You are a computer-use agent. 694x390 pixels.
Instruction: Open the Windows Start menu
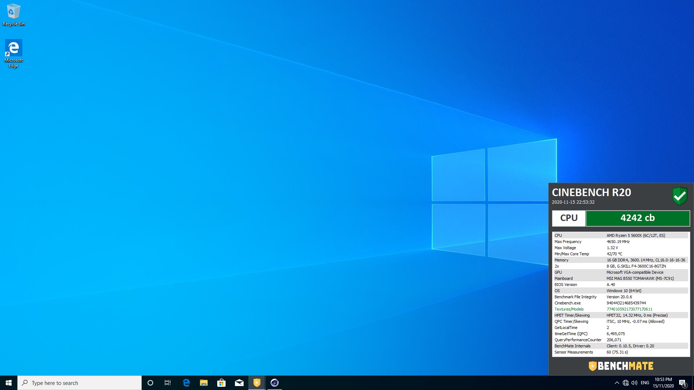click(9, 383)
